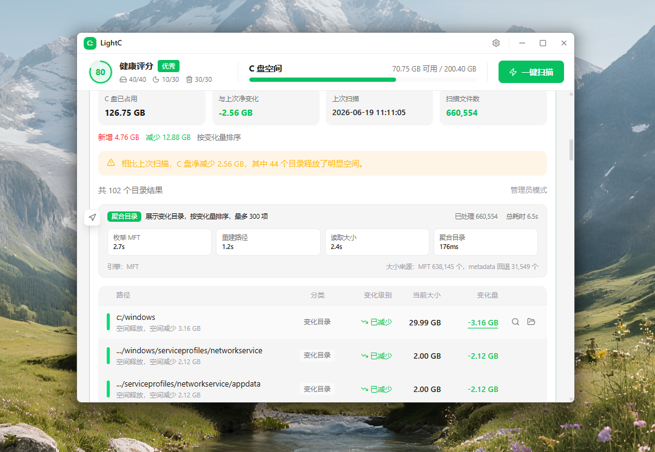Click the 枚举 MFT 2.7s card
This screenshot has width=655, height=452.
[159, 242]
